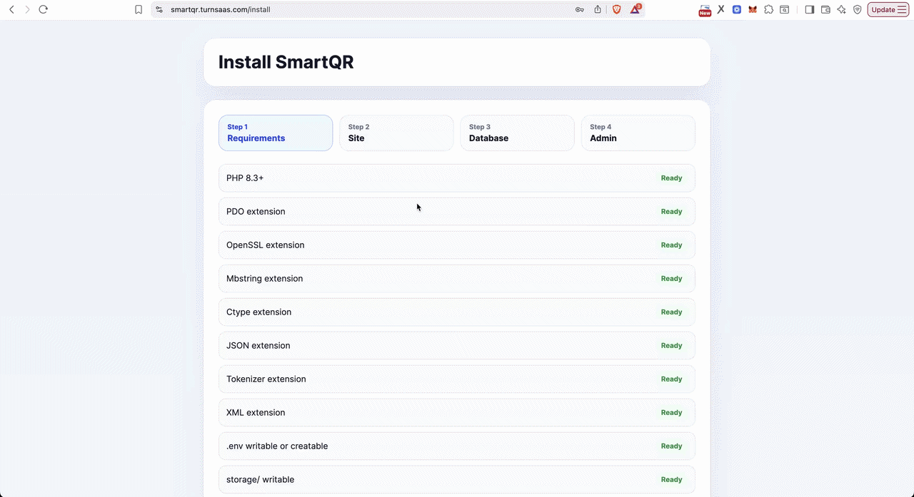Toggle the browser sidebar panel icon
The width and height of the screenshot is (914, 497).
[x=810, y=9]
